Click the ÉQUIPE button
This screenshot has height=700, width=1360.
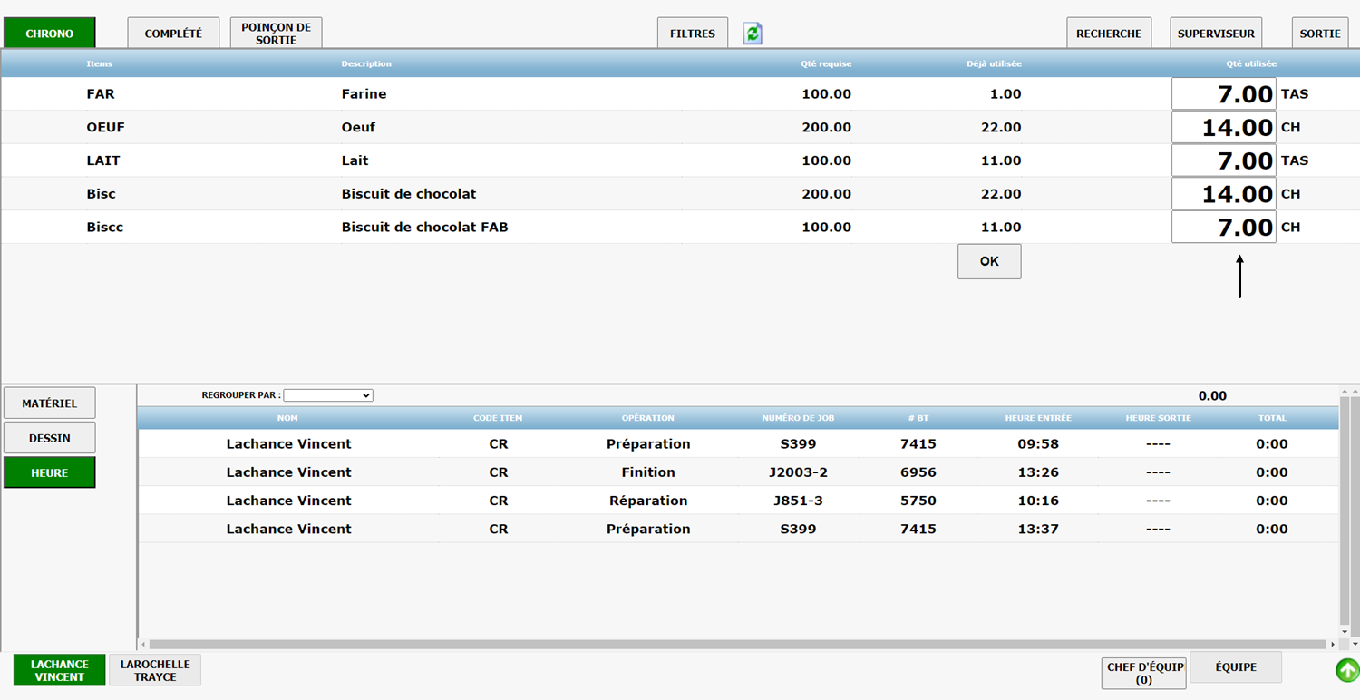click(x=1236, y=666)
